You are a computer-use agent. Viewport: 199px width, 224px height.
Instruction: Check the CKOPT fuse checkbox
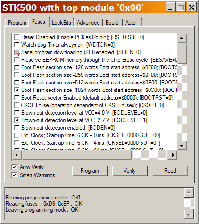click(17, 105)
